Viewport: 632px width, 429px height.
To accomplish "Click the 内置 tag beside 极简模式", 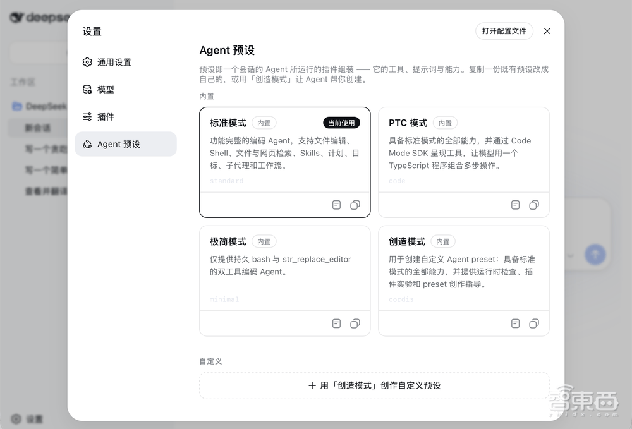I will pyautogui.click(x=264, y=242).
